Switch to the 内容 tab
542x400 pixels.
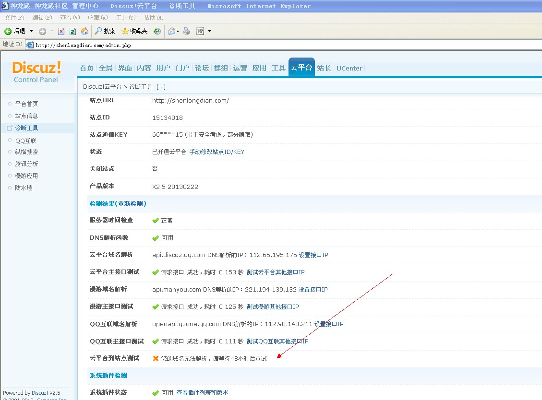[x=144, y=68]
